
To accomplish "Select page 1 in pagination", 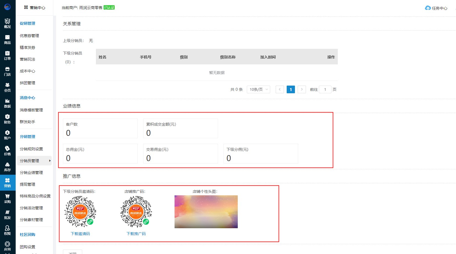I will 291,89.
